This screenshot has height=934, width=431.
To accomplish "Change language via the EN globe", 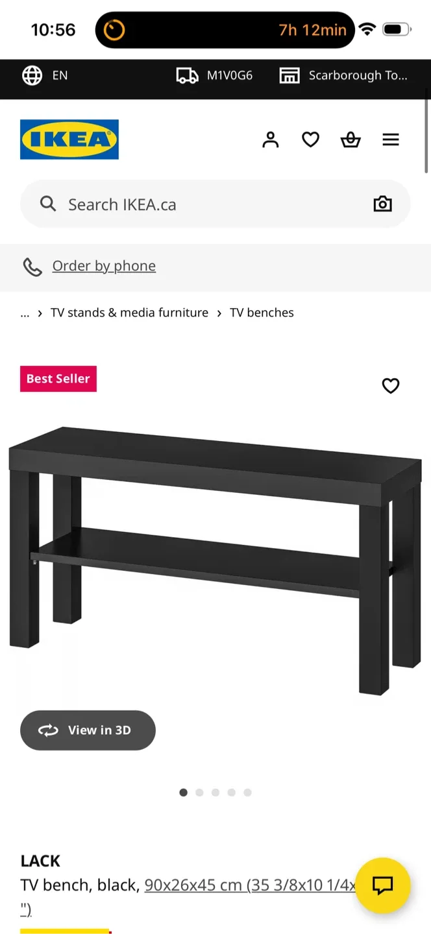I will tap(45, 75).
